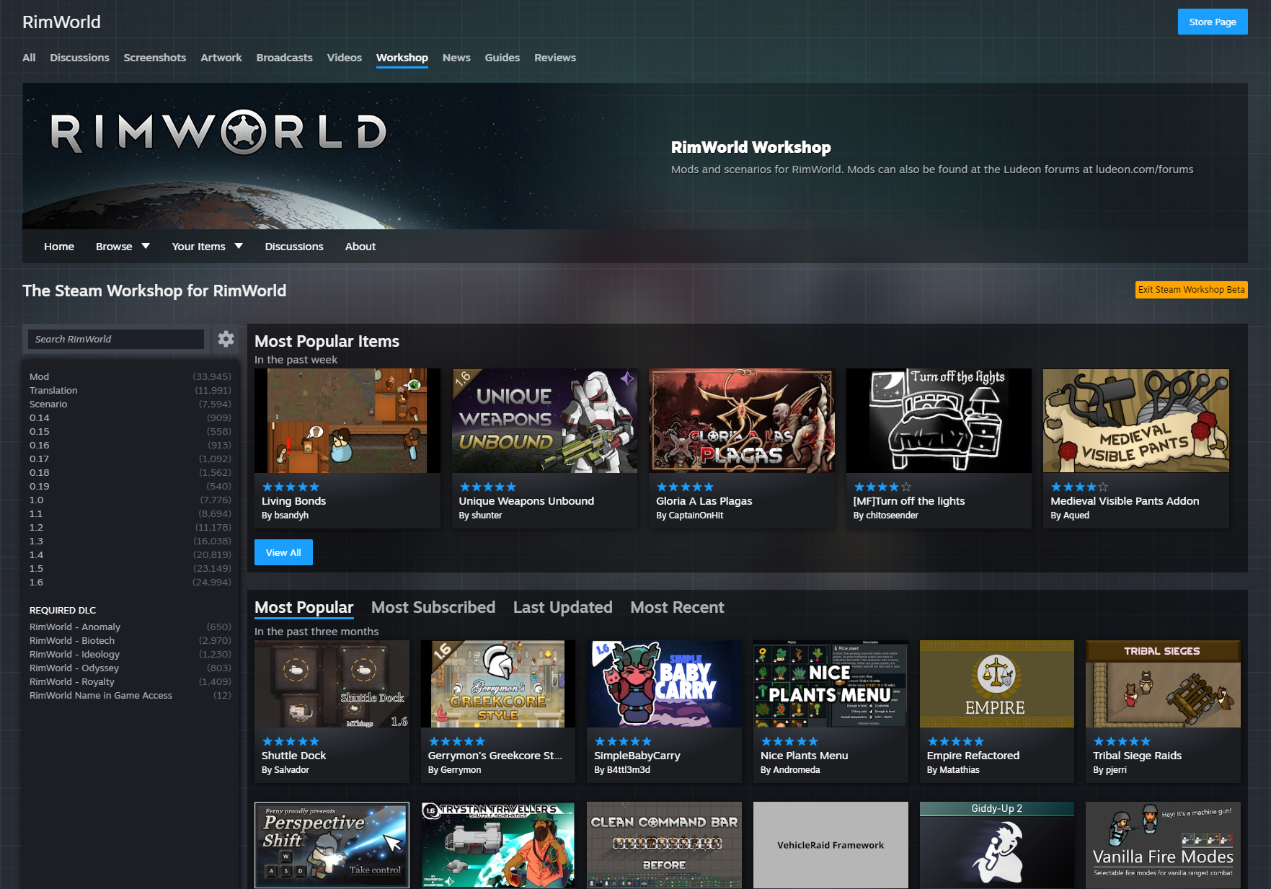This screenshot has width=1271, height=889.
Task: Filter by game version 1.5
Action: 130,569
